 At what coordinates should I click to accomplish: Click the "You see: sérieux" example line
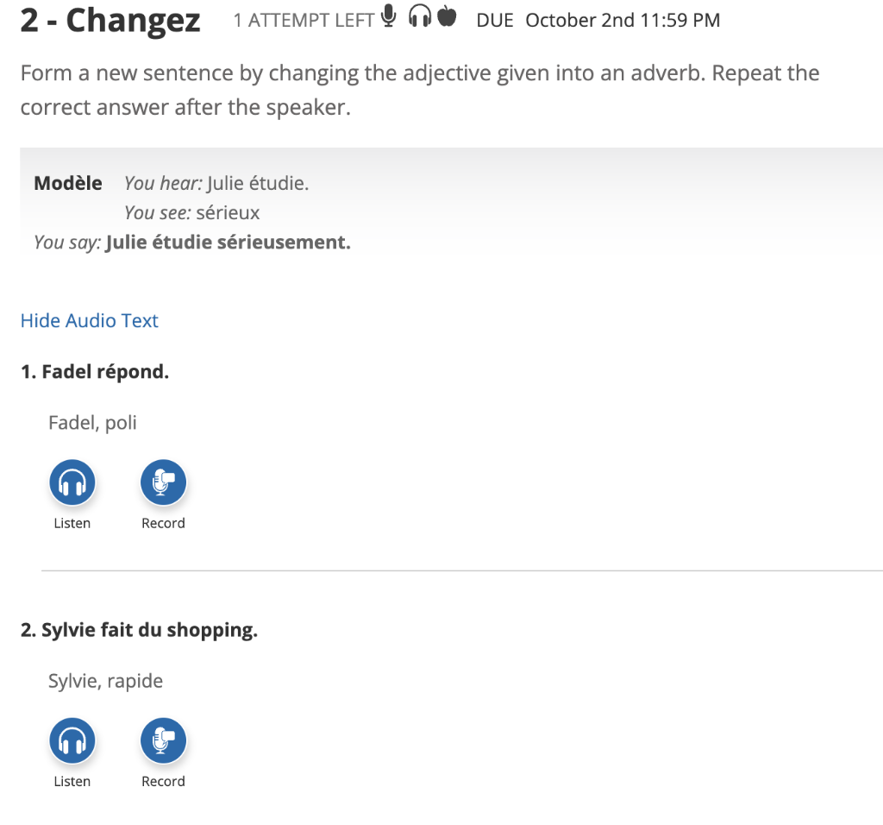coord(191,212)
